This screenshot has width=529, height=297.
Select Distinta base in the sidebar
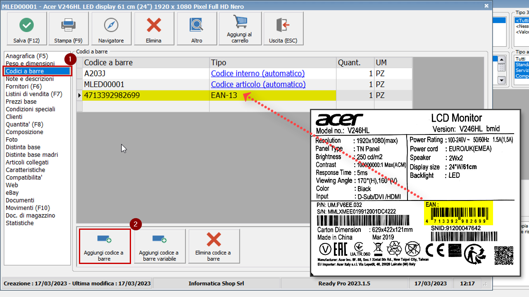point(23,147)
